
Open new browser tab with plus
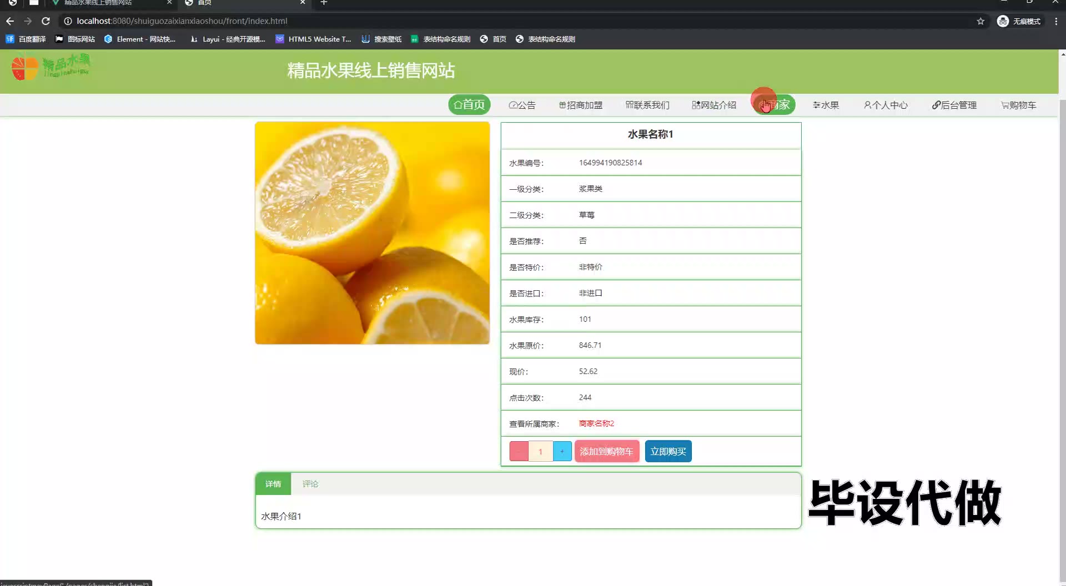click(324, 3)
